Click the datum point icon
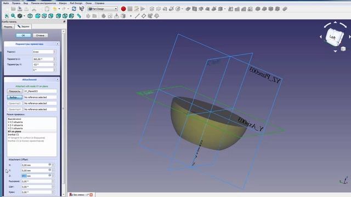The width and height of the screenshot is (351, 197). tap(131, 16)
